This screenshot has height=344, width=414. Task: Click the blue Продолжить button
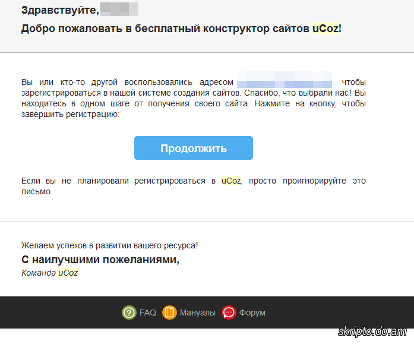click(x=193, y=148)
